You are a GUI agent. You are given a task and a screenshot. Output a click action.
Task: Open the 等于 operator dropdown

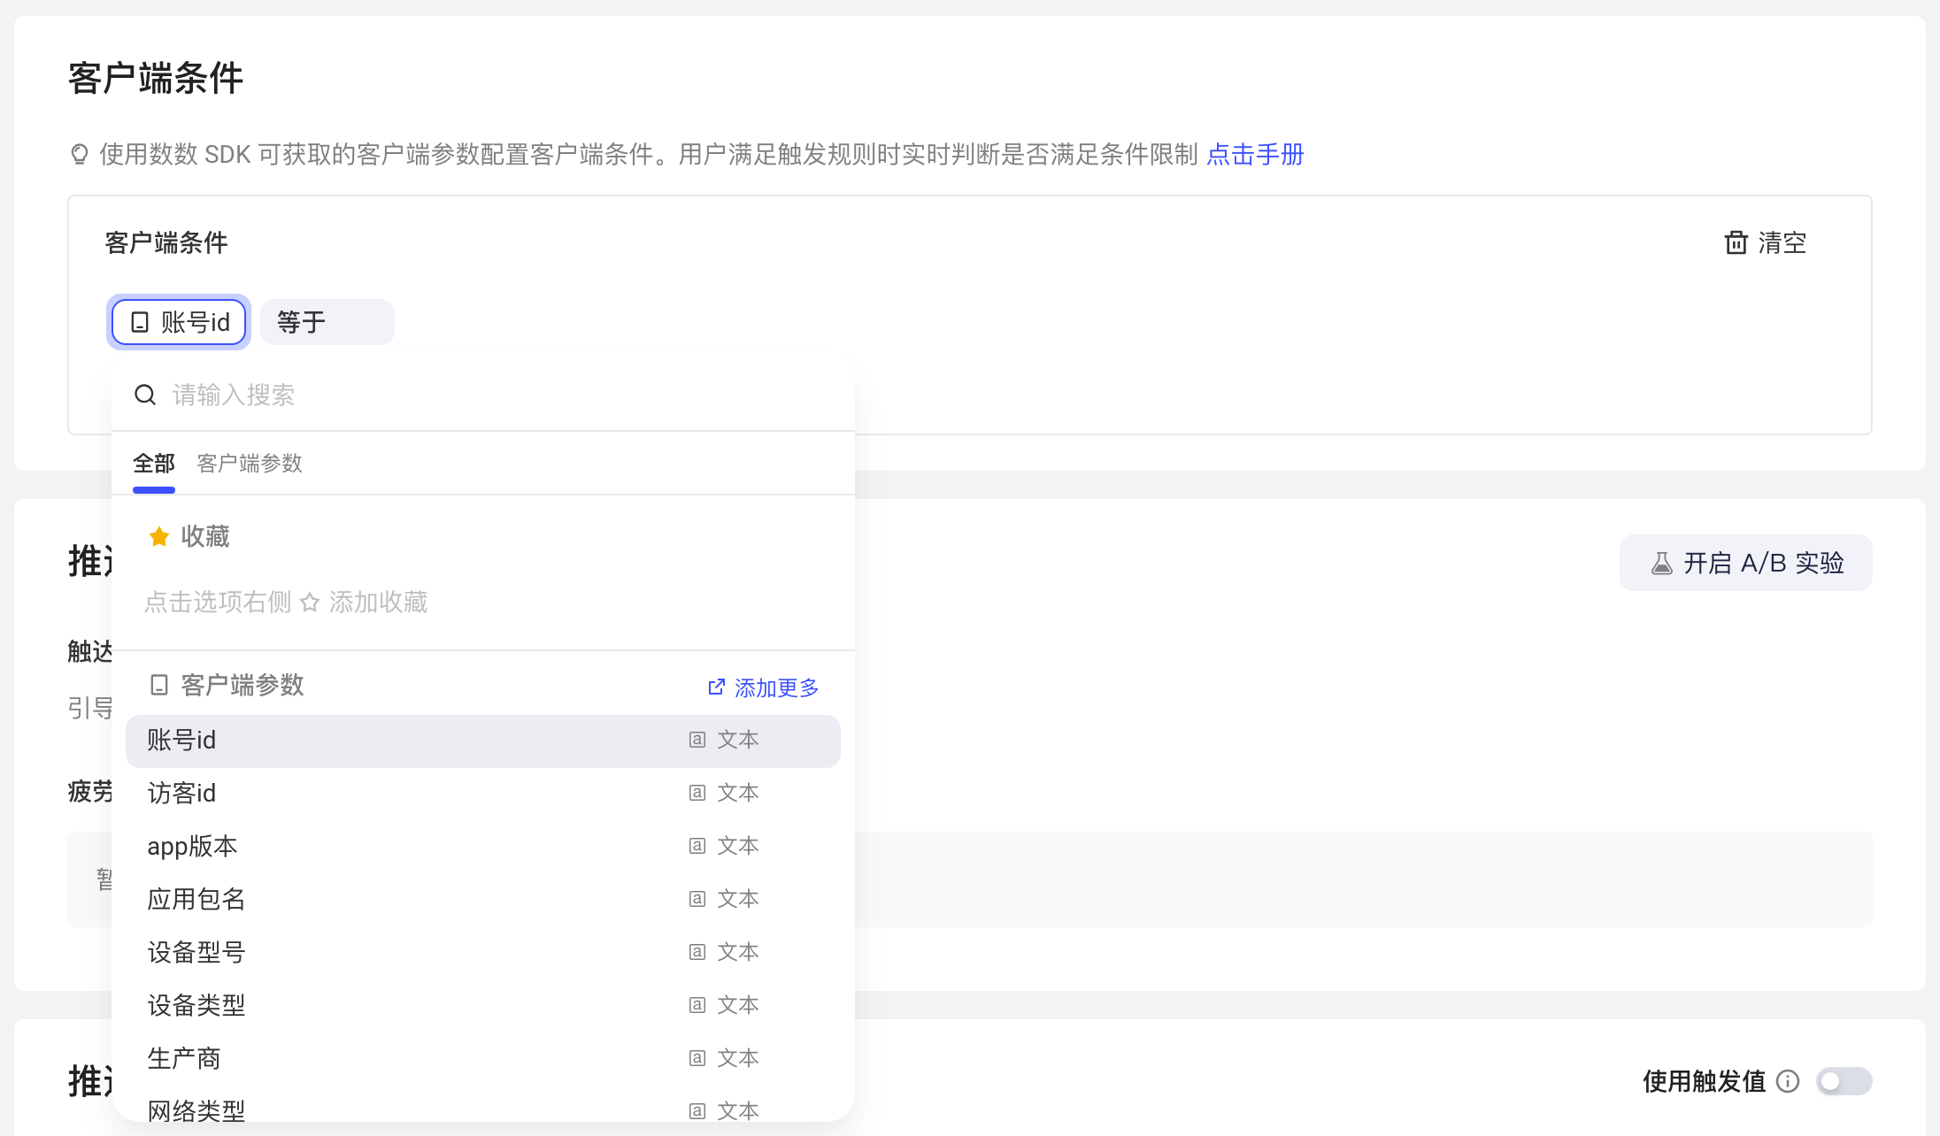327,322
